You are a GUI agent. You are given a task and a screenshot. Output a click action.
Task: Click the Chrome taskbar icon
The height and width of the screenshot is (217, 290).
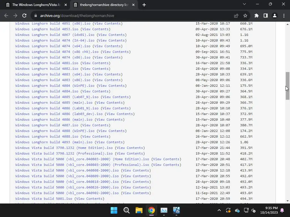(x=151, y=210)
